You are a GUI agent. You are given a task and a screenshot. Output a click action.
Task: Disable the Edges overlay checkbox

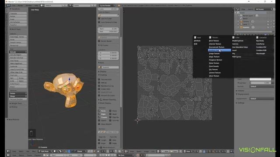point(99,114)
